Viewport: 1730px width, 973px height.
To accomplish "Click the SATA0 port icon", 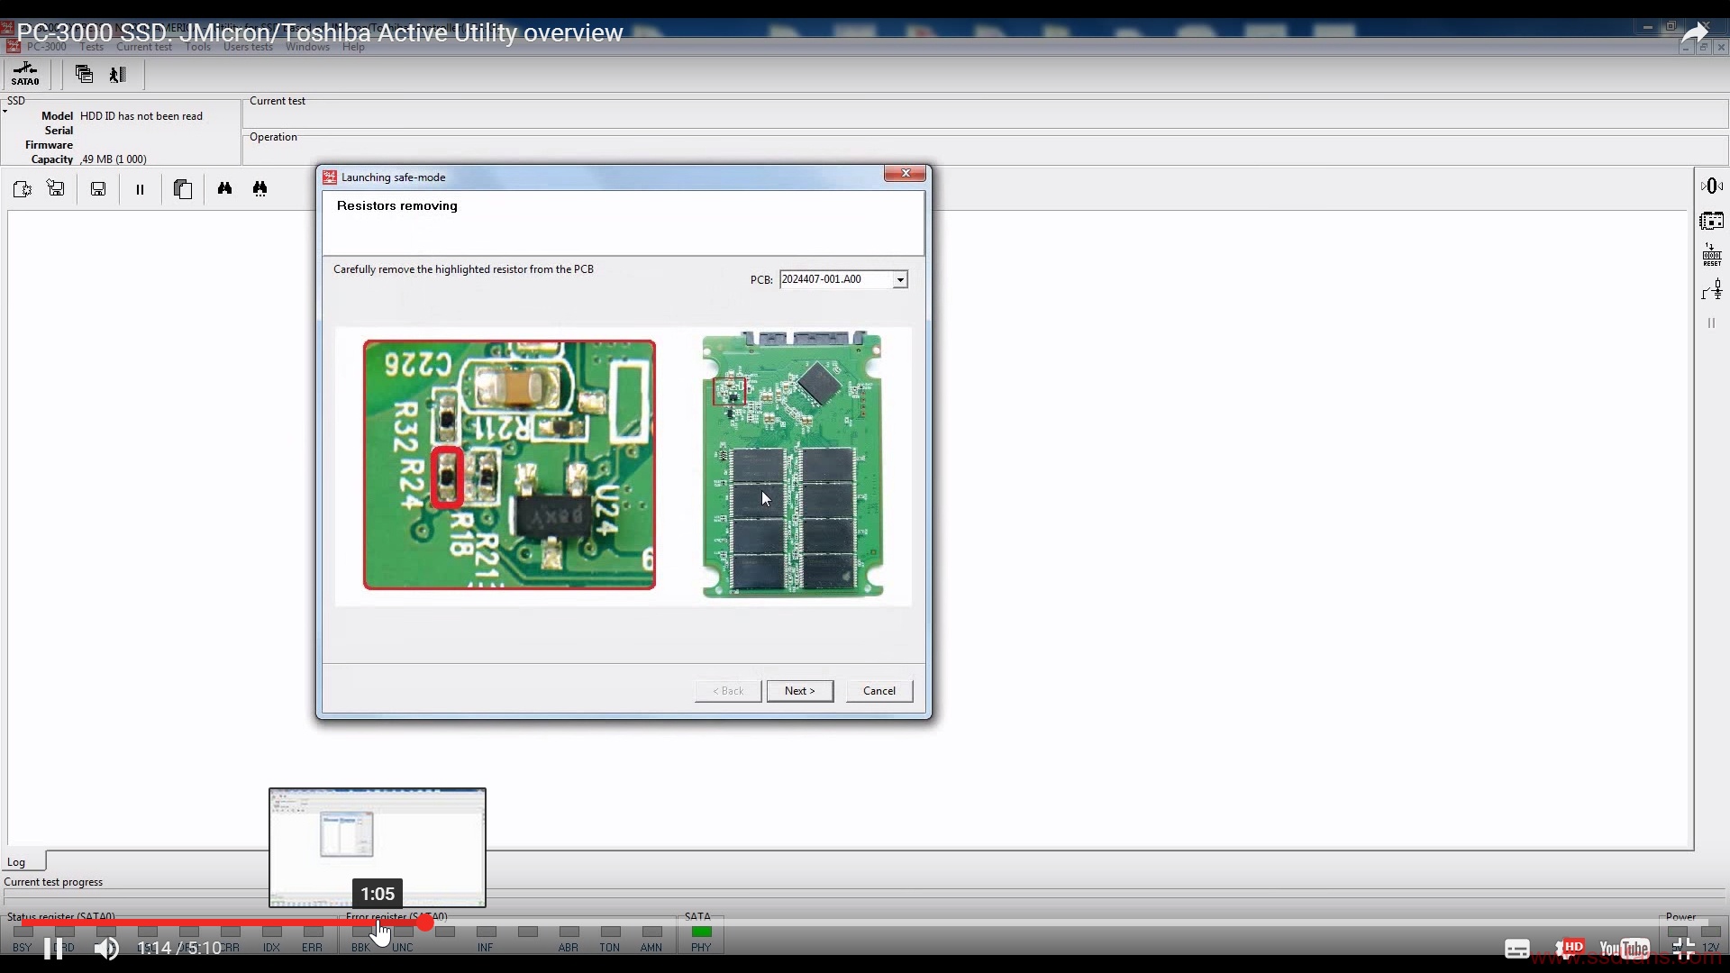I will coord(25,74).
